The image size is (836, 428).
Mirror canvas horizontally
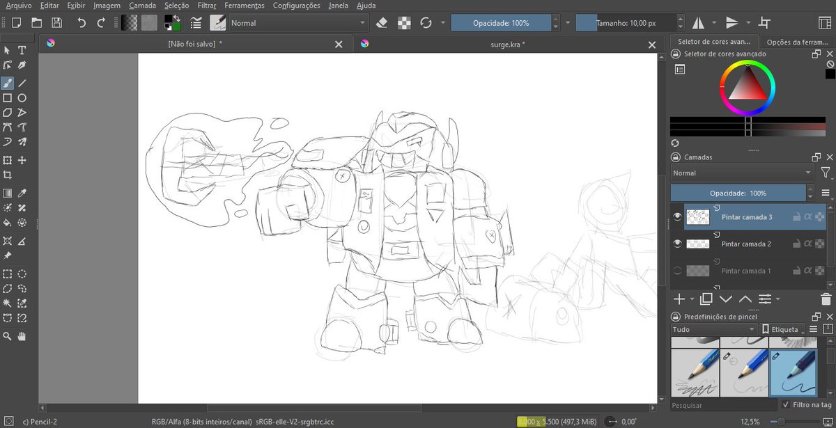tap(699, 23)
